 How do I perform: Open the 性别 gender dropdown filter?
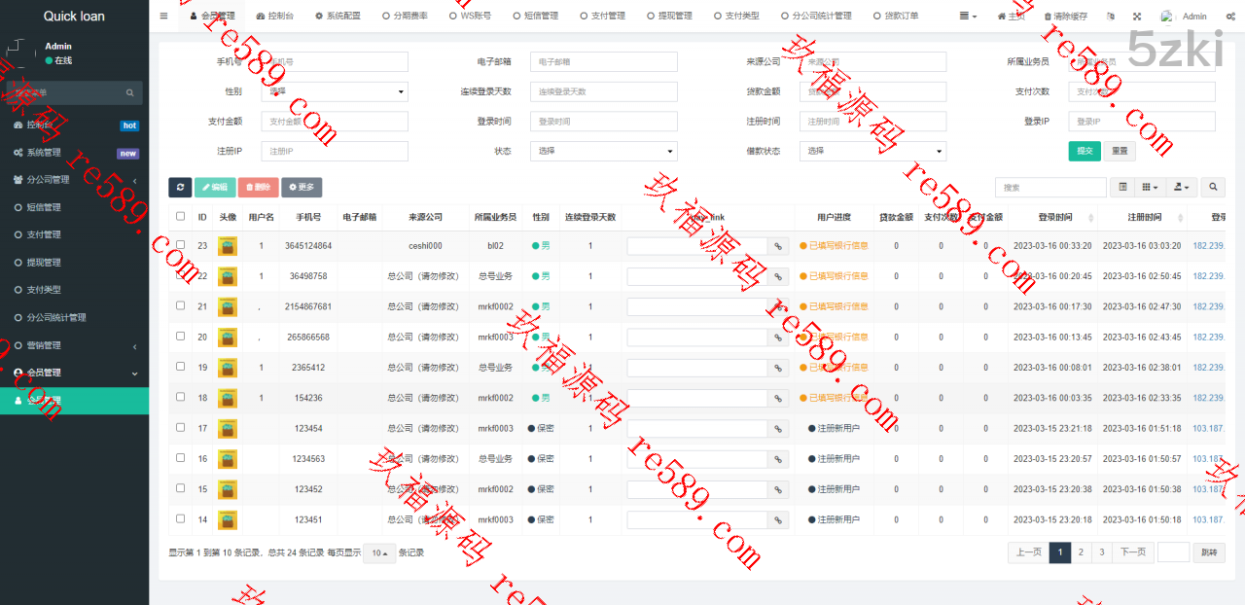[335, 91]
